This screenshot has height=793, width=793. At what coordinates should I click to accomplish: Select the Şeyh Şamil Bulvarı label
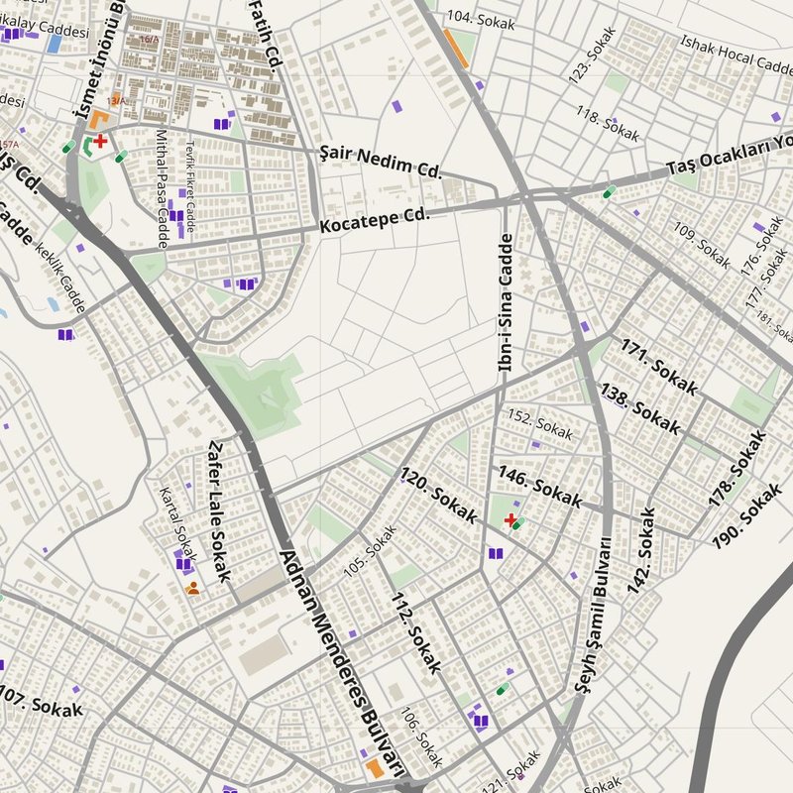pos(593,615)
